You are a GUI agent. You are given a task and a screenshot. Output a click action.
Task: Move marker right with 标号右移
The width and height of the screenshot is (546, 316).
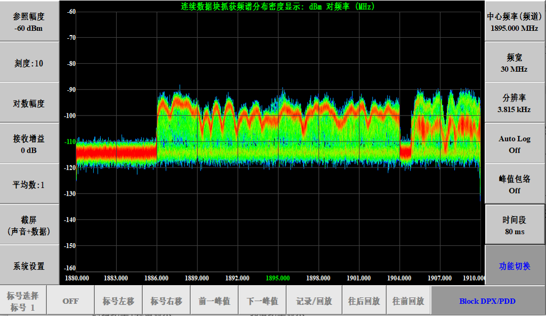pos(166,301)
